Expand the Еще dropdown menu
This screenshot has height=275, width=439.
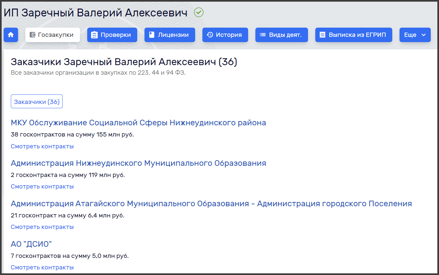click(415, 35)
